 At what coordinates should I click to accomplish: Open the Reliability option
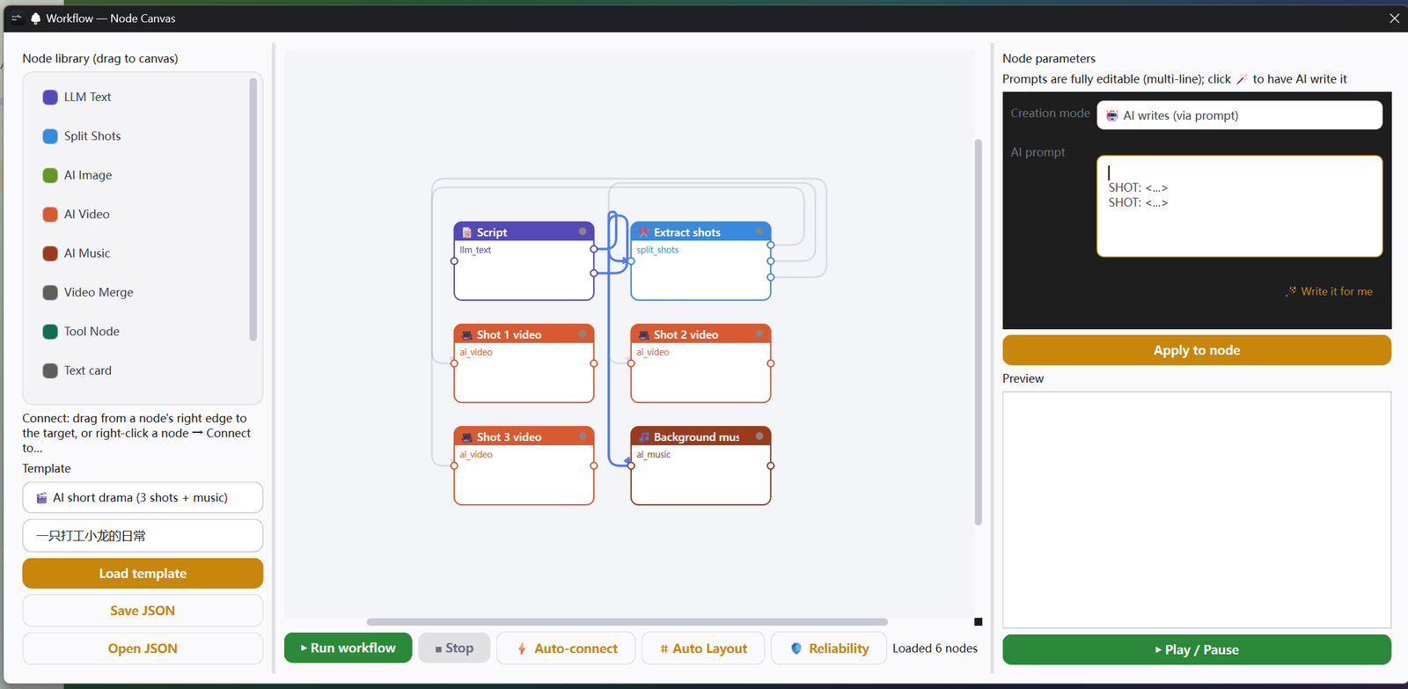click(x=829, y=649)
